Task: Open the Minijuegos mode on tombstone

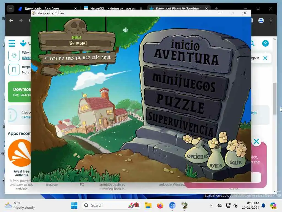Action: [185, 83]
